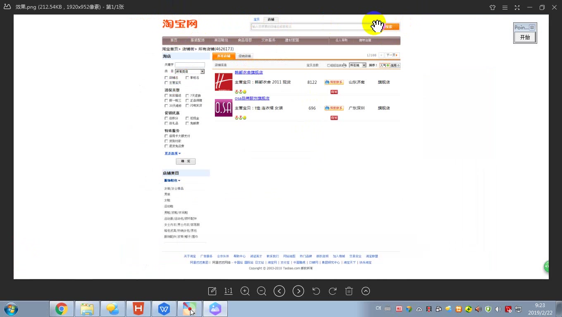Click the 确定 filter button
The image size is (562, 317).
click(x=186, y=161)
